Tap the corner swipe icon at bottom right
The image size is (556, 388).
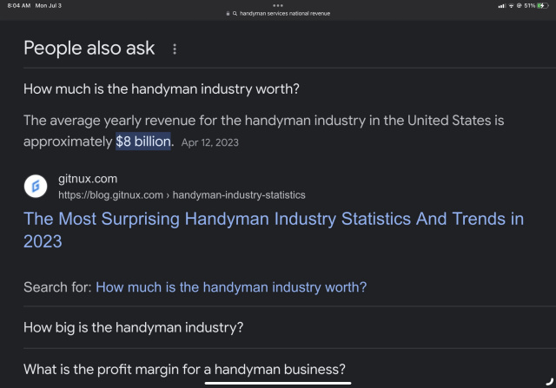[549, 382]
